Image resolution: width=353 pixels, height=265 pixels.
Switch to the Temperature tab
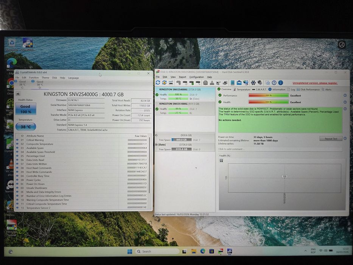point(242,89)
